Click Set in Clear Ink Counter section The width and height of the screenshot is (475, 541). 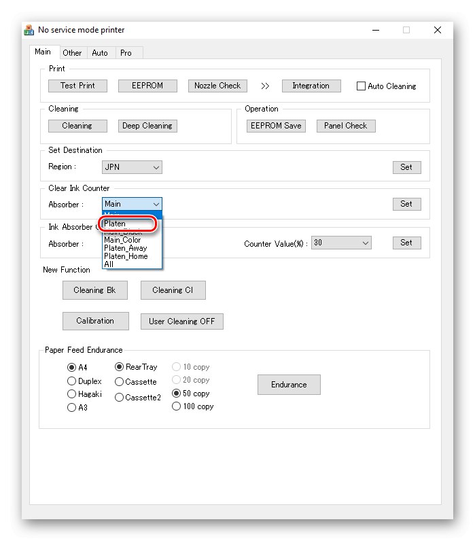[x=406, y=204]
